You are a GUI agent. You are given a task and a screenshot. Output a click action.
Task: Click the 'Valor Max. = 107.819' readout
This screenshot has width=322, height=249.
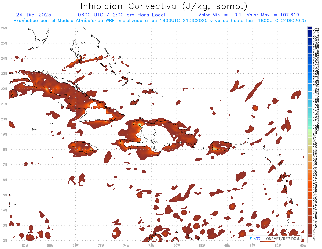273,15
